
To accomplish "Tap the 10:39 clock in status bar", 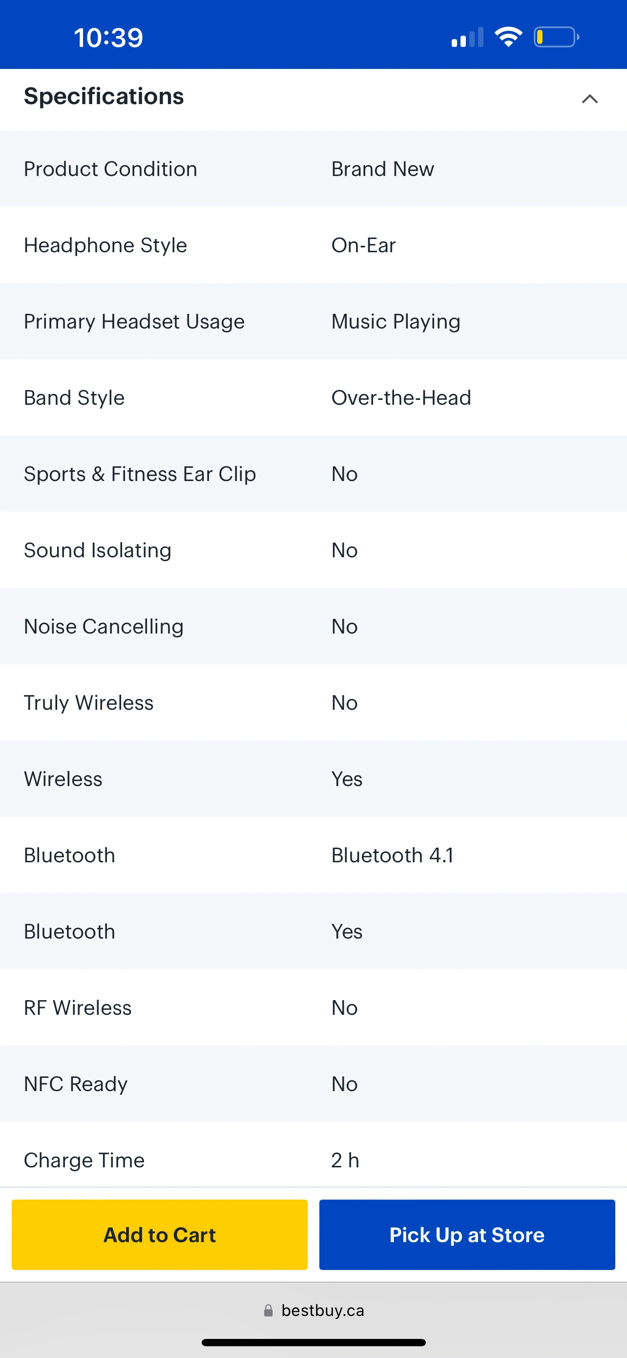I will [x=108, y=38].
